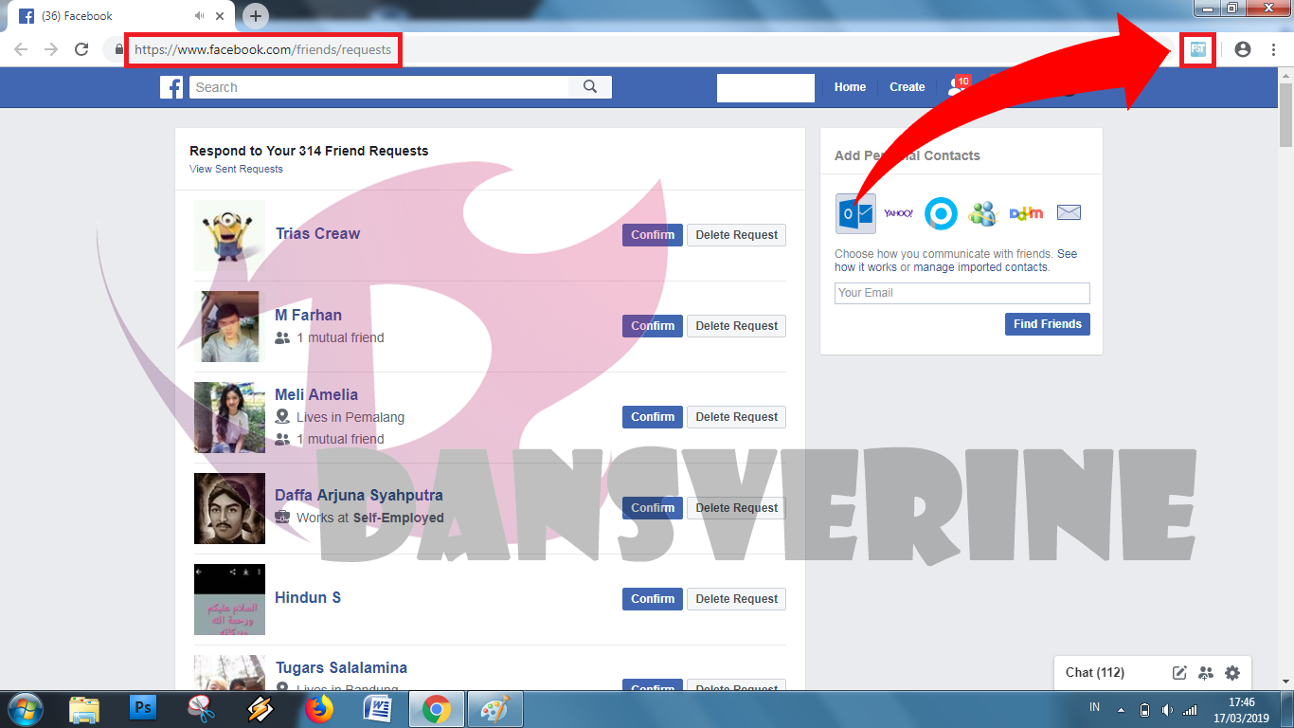Confirm Daffa Arjuna Syahputra's request
Image resolution: width=1294 pixels, height=728 pixels.
(x=653, y=508)
